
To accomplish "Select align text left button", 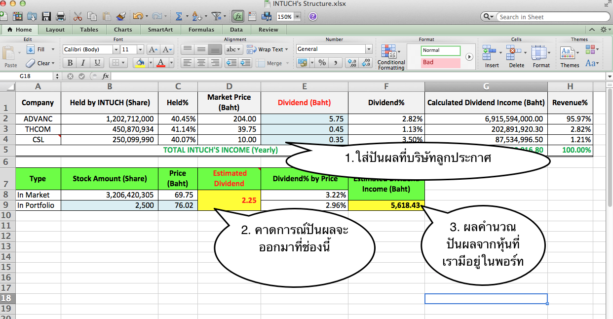I will 187,63.
